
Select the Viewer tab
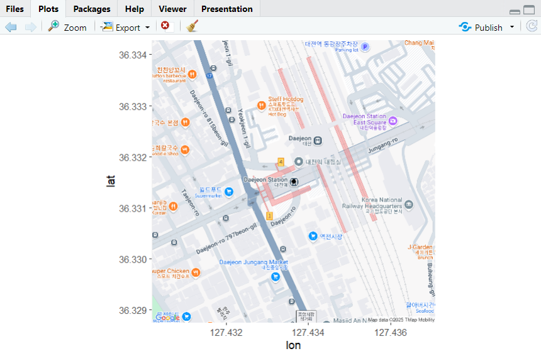172,9
